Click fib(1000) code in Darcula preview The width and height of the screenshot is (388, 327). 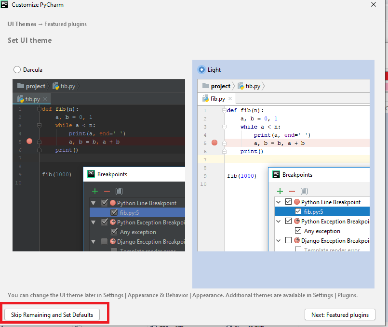coord(57,174)
